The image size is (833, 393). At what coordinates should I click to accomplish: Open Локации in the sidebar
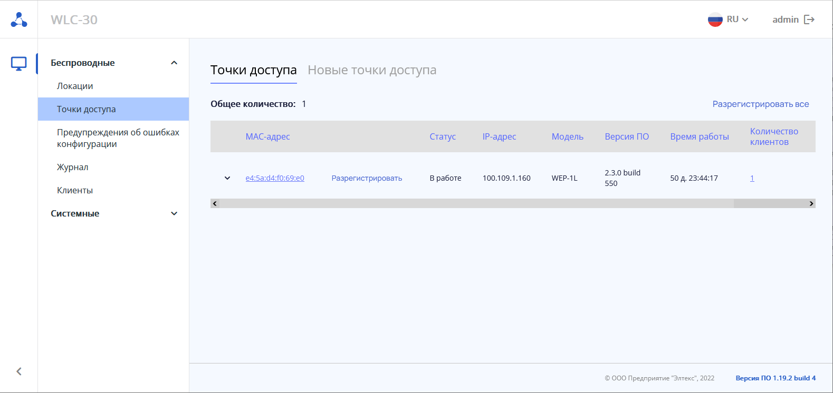75,86
